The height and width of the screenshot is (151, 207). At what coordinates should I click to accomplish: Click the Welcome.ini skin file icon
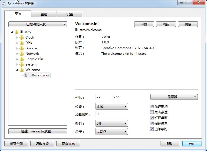[x=27, y=75]
